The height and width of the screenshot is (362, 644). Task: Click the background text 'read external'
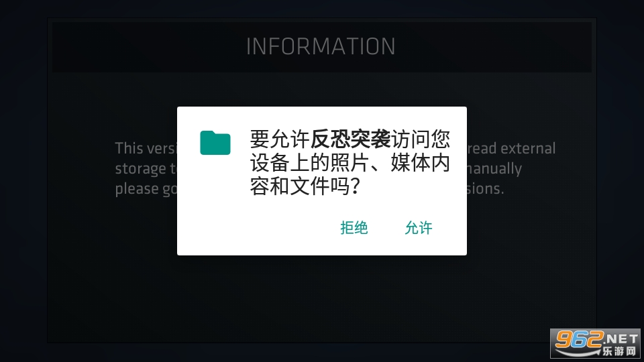tap(511, 148)
